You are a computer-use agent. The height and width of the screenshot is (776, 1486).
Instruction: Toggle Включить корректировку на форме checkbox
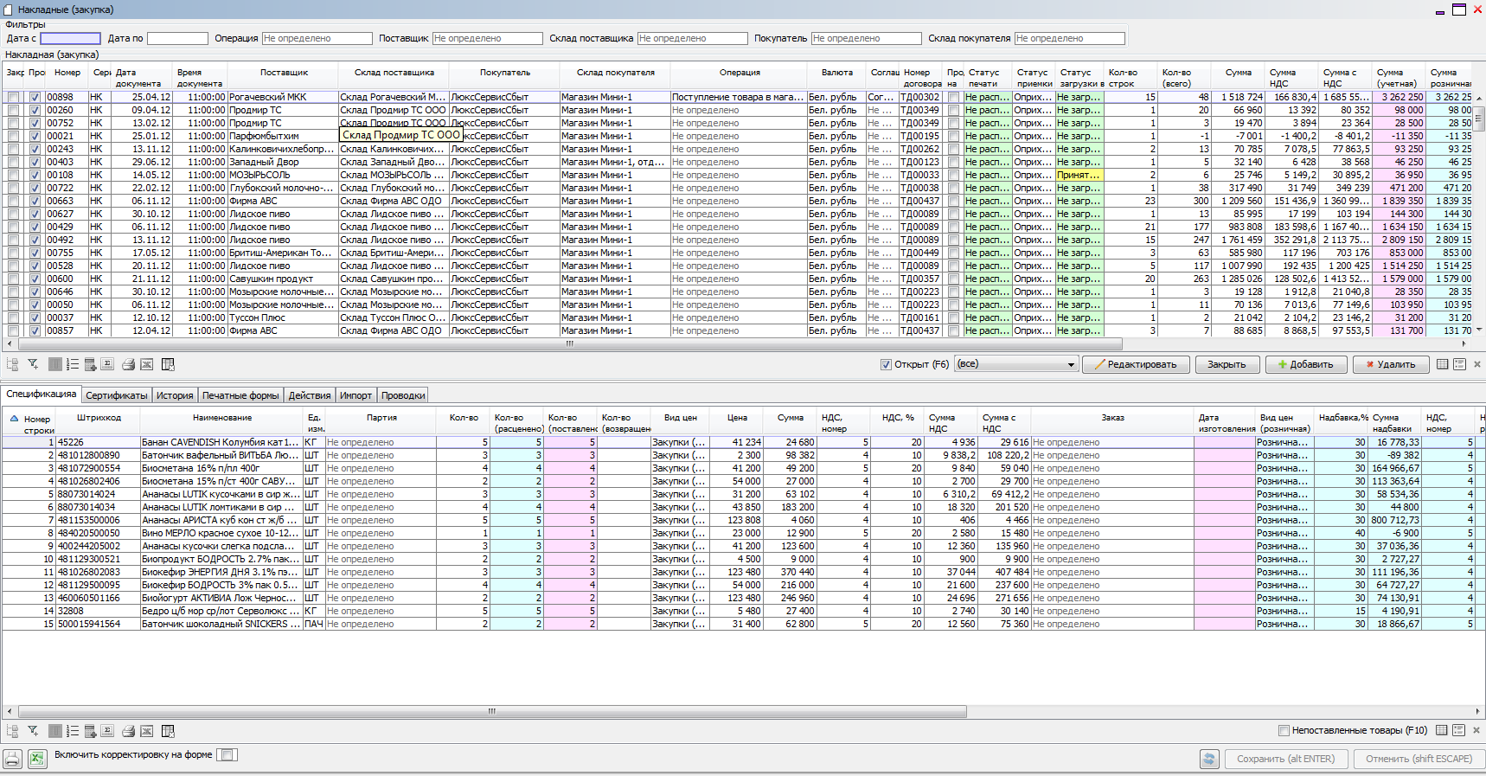click(226, 754)
